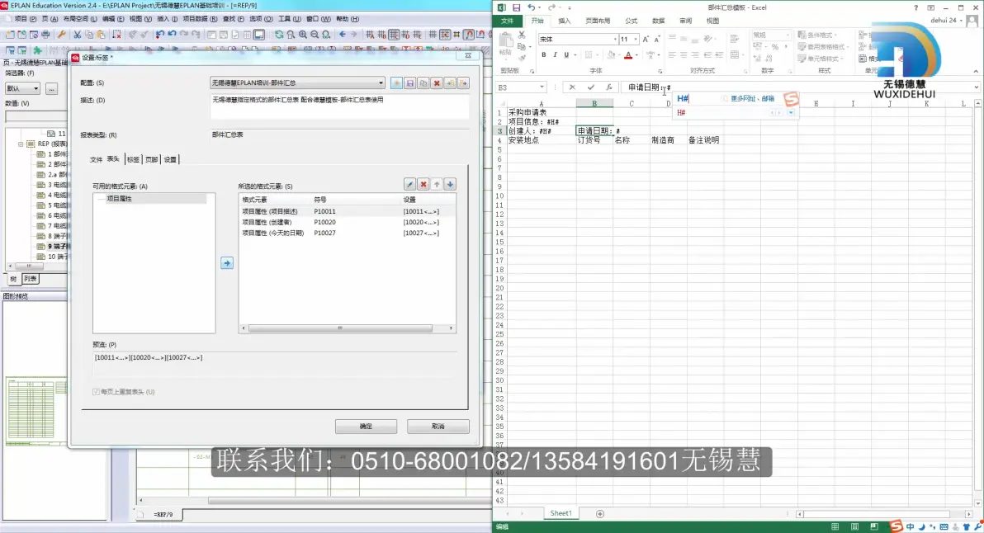Click the font color A button in Excel

[628, 55]
